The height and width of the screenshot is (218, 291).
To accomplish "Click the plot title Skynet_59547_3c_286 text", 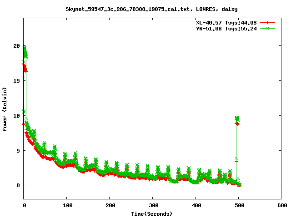I will coord(151,9).
